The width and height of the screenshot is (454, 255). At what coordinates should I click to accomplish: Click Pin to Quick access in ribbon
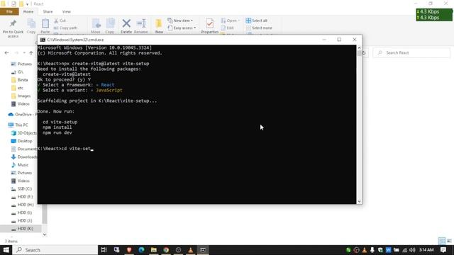coord(13,28)
